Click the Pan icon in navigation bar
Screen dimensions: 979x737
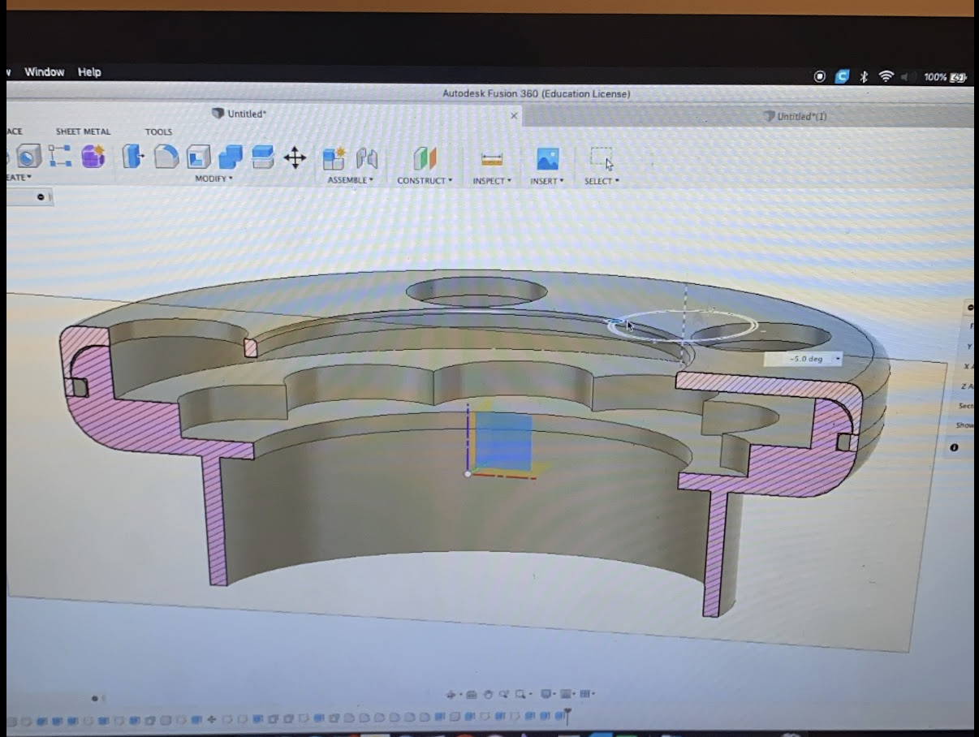coord(489,694)
